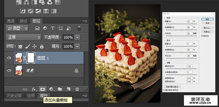Select the 图层 1 image thumbnail
The width and height of the screenshot is (219, 107).
coord(19,58)
